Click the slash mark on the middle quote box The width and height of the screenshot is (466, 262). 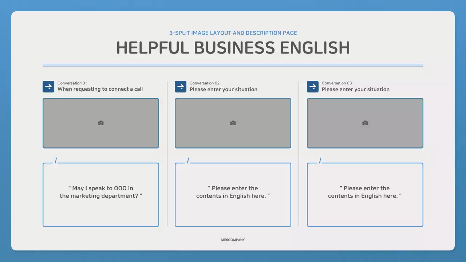188,161
